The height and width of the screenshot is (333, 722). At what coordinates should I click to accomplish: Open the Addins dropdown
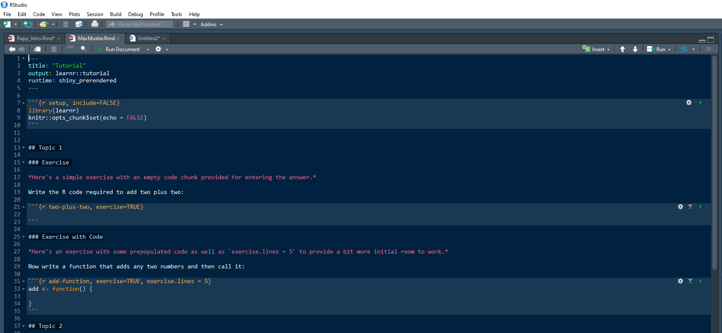pos(211,25)
